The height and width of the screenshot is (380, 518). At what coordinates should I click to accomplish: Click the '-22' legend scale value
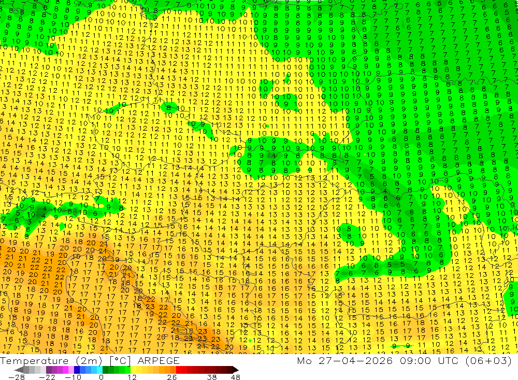47,377
